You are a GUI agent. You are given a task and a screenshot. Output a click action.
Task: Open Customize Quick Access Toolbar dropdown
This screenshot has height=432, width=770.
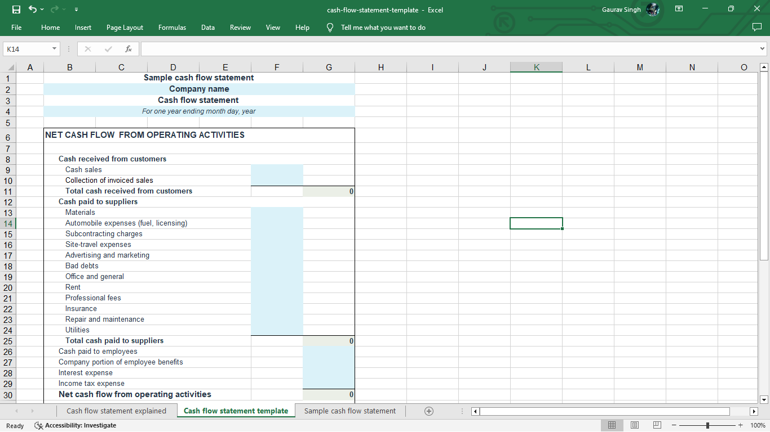point(76,10)
